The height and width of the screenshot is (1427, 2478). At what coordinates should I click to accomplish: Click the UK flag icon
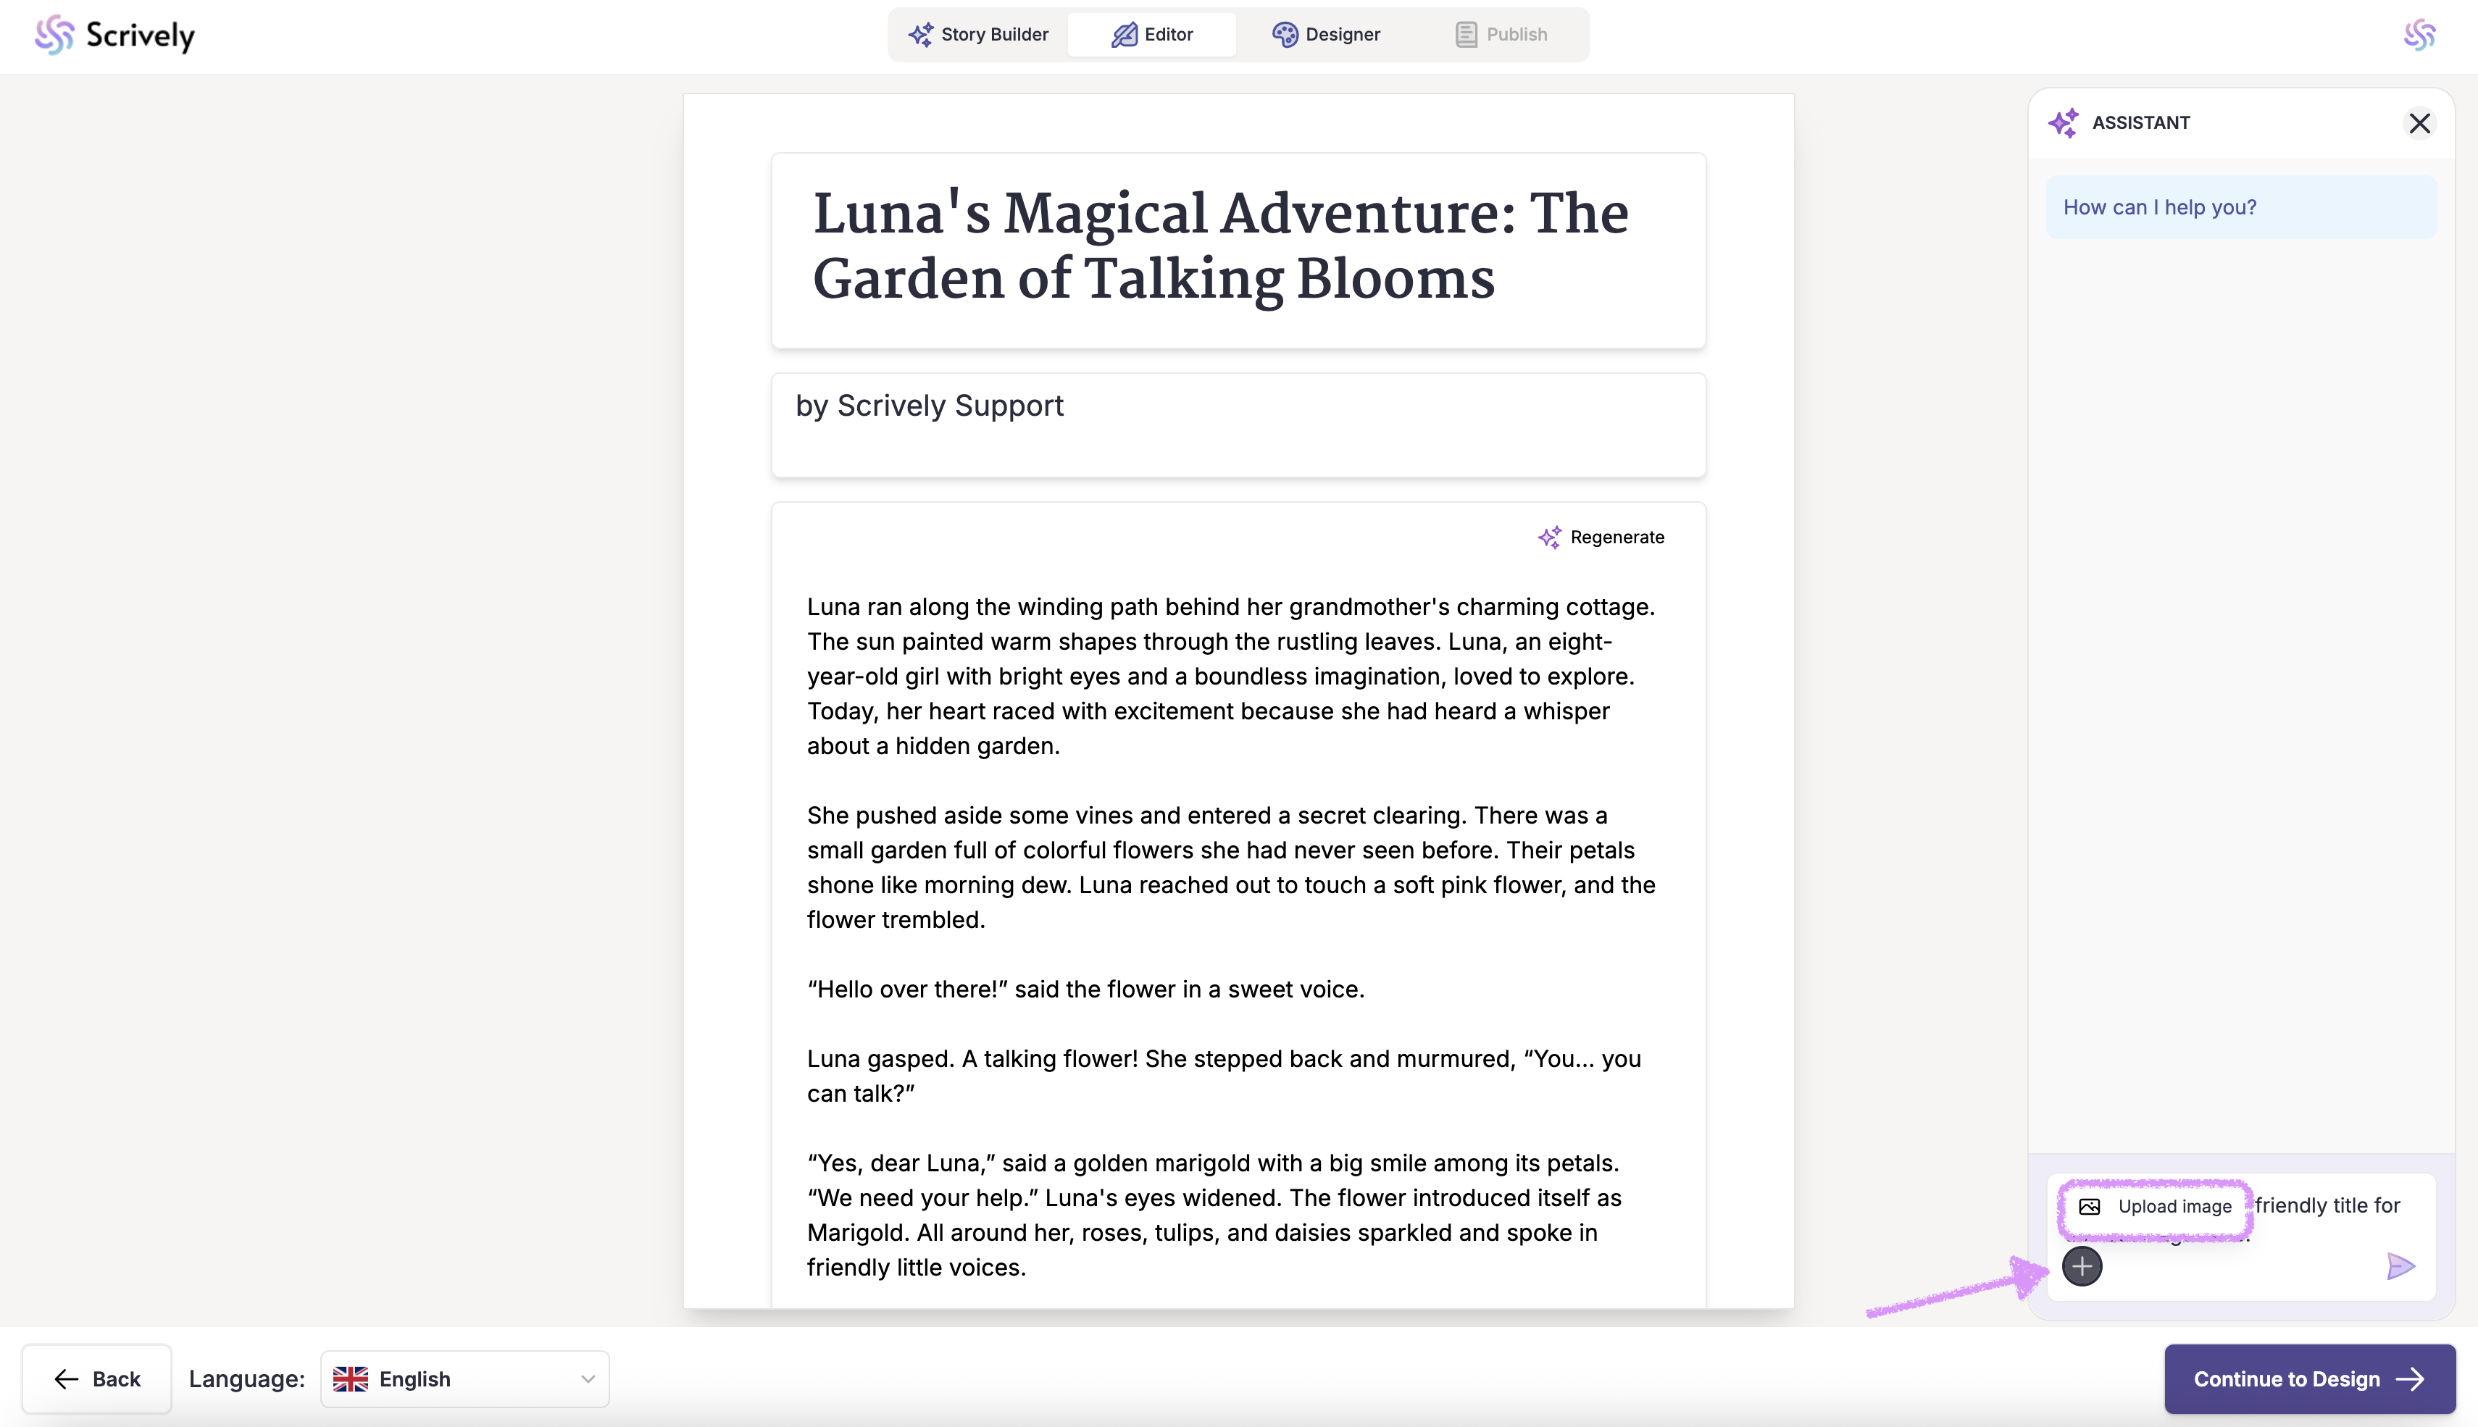pos(350,1379)
